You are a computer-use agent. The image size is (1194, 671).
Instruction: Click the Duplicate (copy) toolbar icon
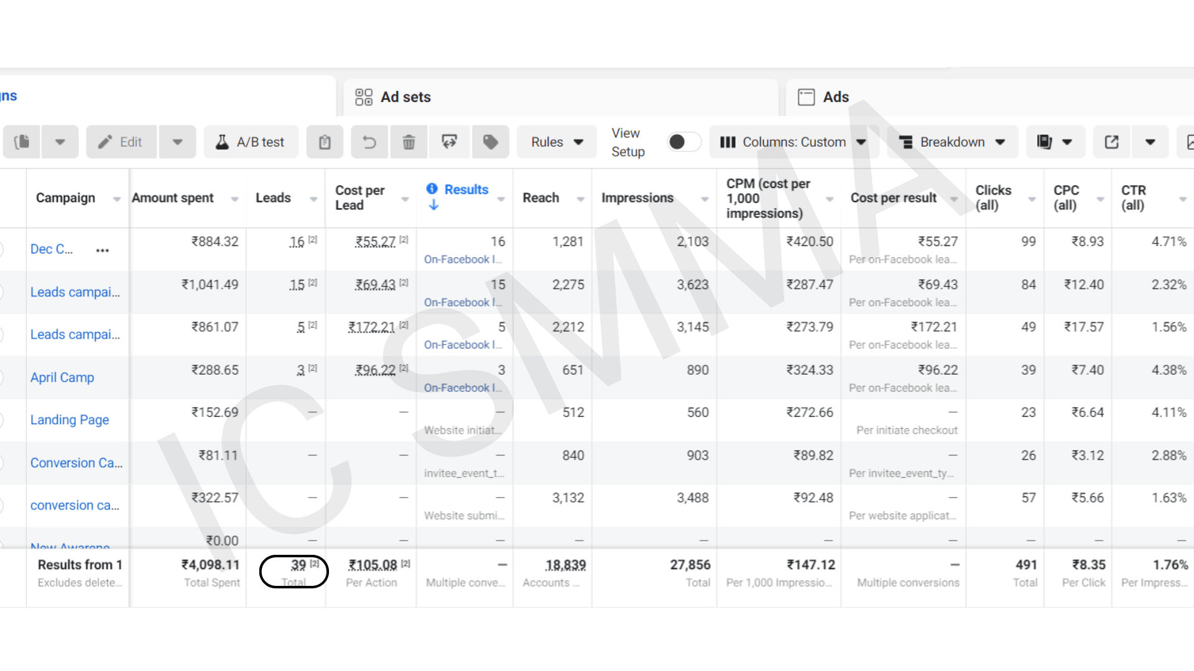[22, 142]
